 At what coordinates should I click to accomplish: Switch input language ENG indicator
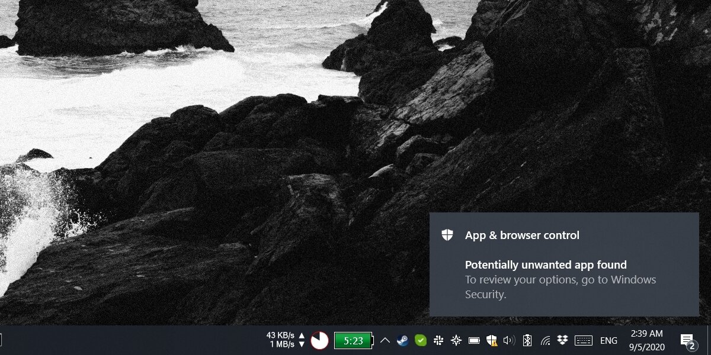coord(608,341)
